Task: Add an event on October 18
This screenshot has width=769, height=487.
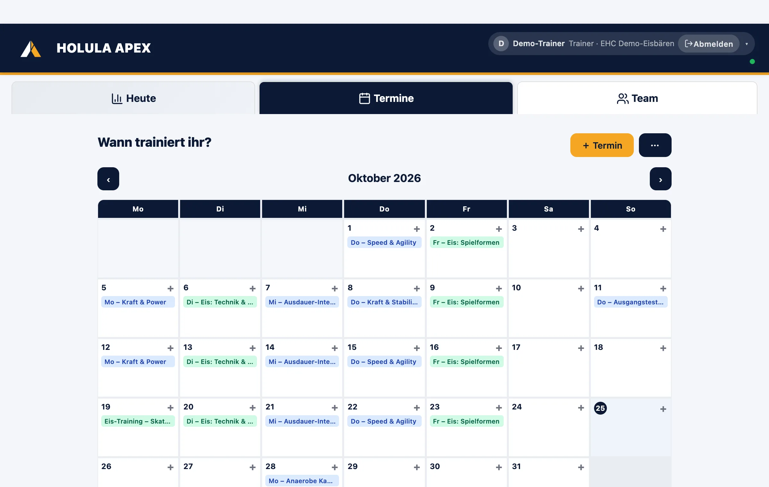Action: (x=663, y=348)
